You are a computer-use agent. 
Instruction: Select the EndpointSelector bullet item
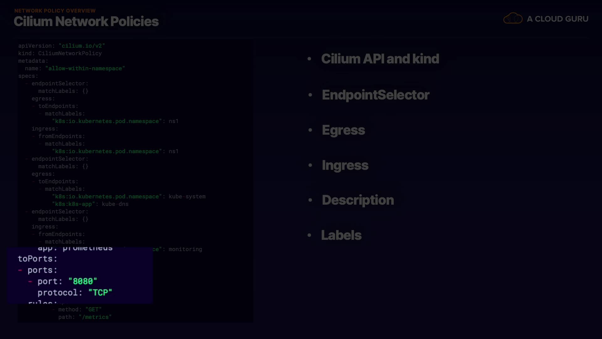pos(375,95)
